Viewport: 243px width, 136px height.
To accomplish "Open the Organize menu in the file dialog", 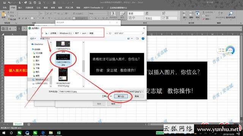I will (x=33, y=39).
